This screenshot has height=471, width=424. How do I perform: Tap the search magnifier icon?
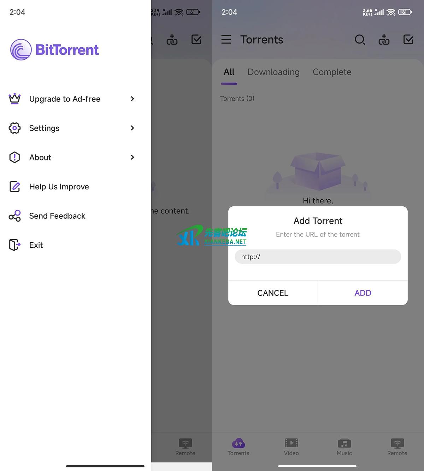(x=360, y=40)
